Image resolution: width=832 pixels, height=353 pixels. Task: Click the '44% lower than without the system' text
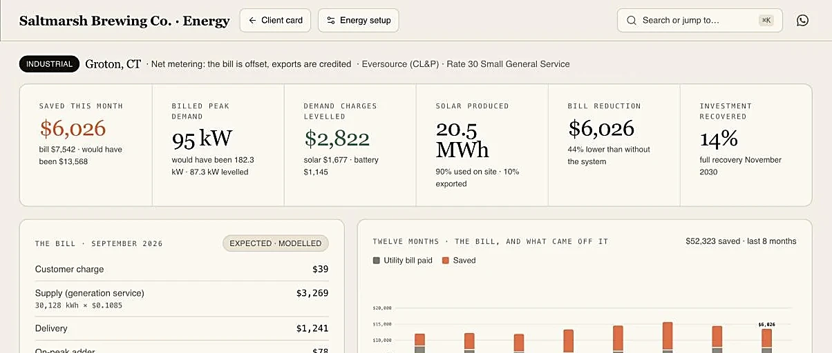click(609, 155)
